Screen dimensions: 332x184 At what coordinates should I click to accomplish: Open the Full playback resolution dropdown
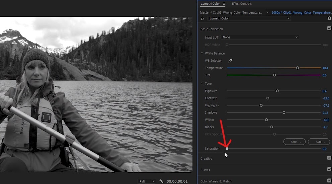[147, 181]
